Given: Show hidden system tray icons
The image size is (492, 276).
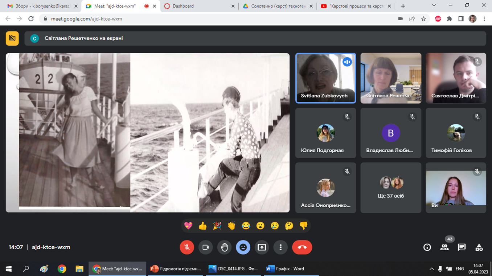Looking at the screenshot, I should click(x=431, y=269).
